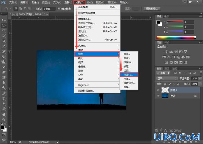Expand the 像素化 submenu
Image resolution: width=203 pixels, height=144 pixels.
coord(97,67)
